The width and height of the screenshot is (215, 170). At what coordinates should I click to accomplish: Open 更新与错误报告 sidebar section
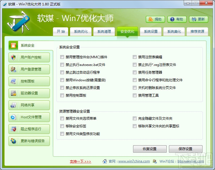[x=29, y=141]
